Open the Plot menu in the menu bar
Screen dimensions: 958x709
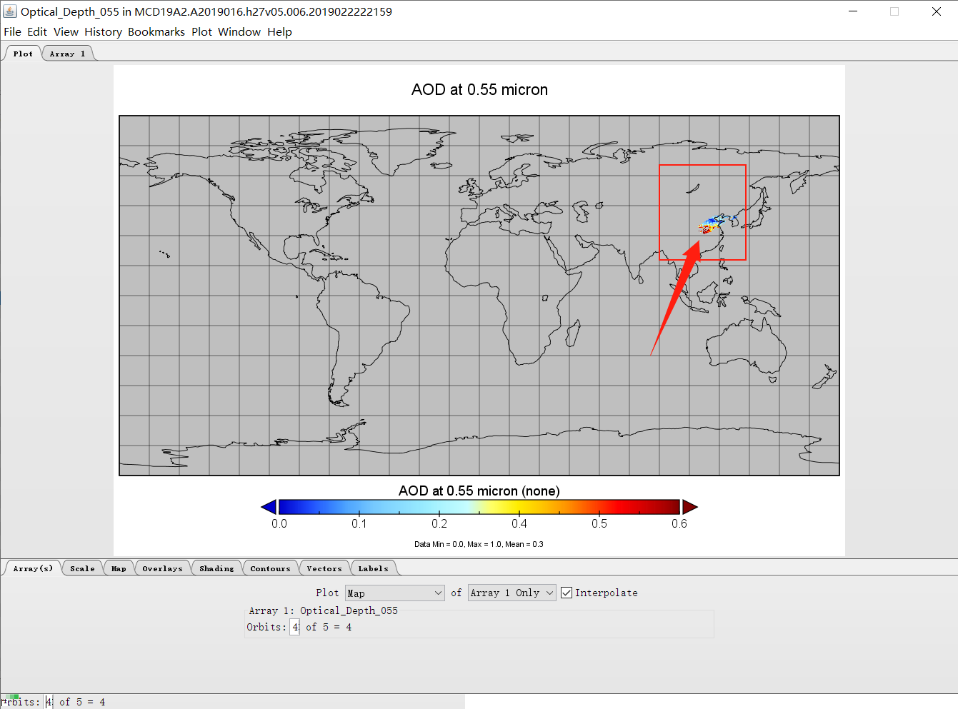[201, 31]
